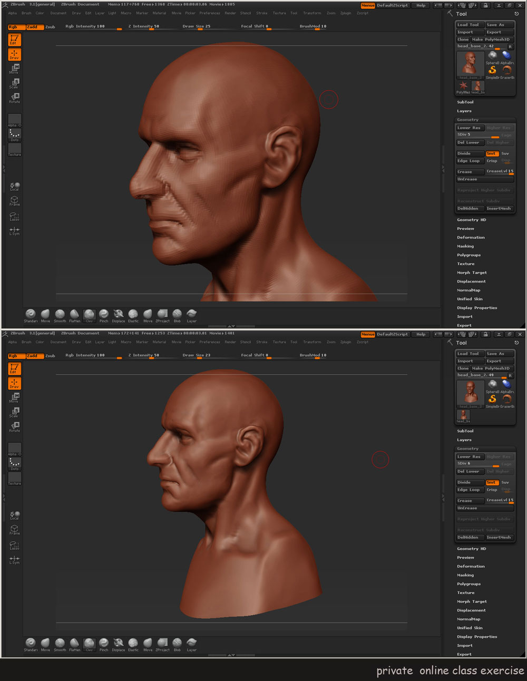Pick the Pinch brush in the lower window
The height and width of the screenshot is (681, 527).
click(104, 644)
